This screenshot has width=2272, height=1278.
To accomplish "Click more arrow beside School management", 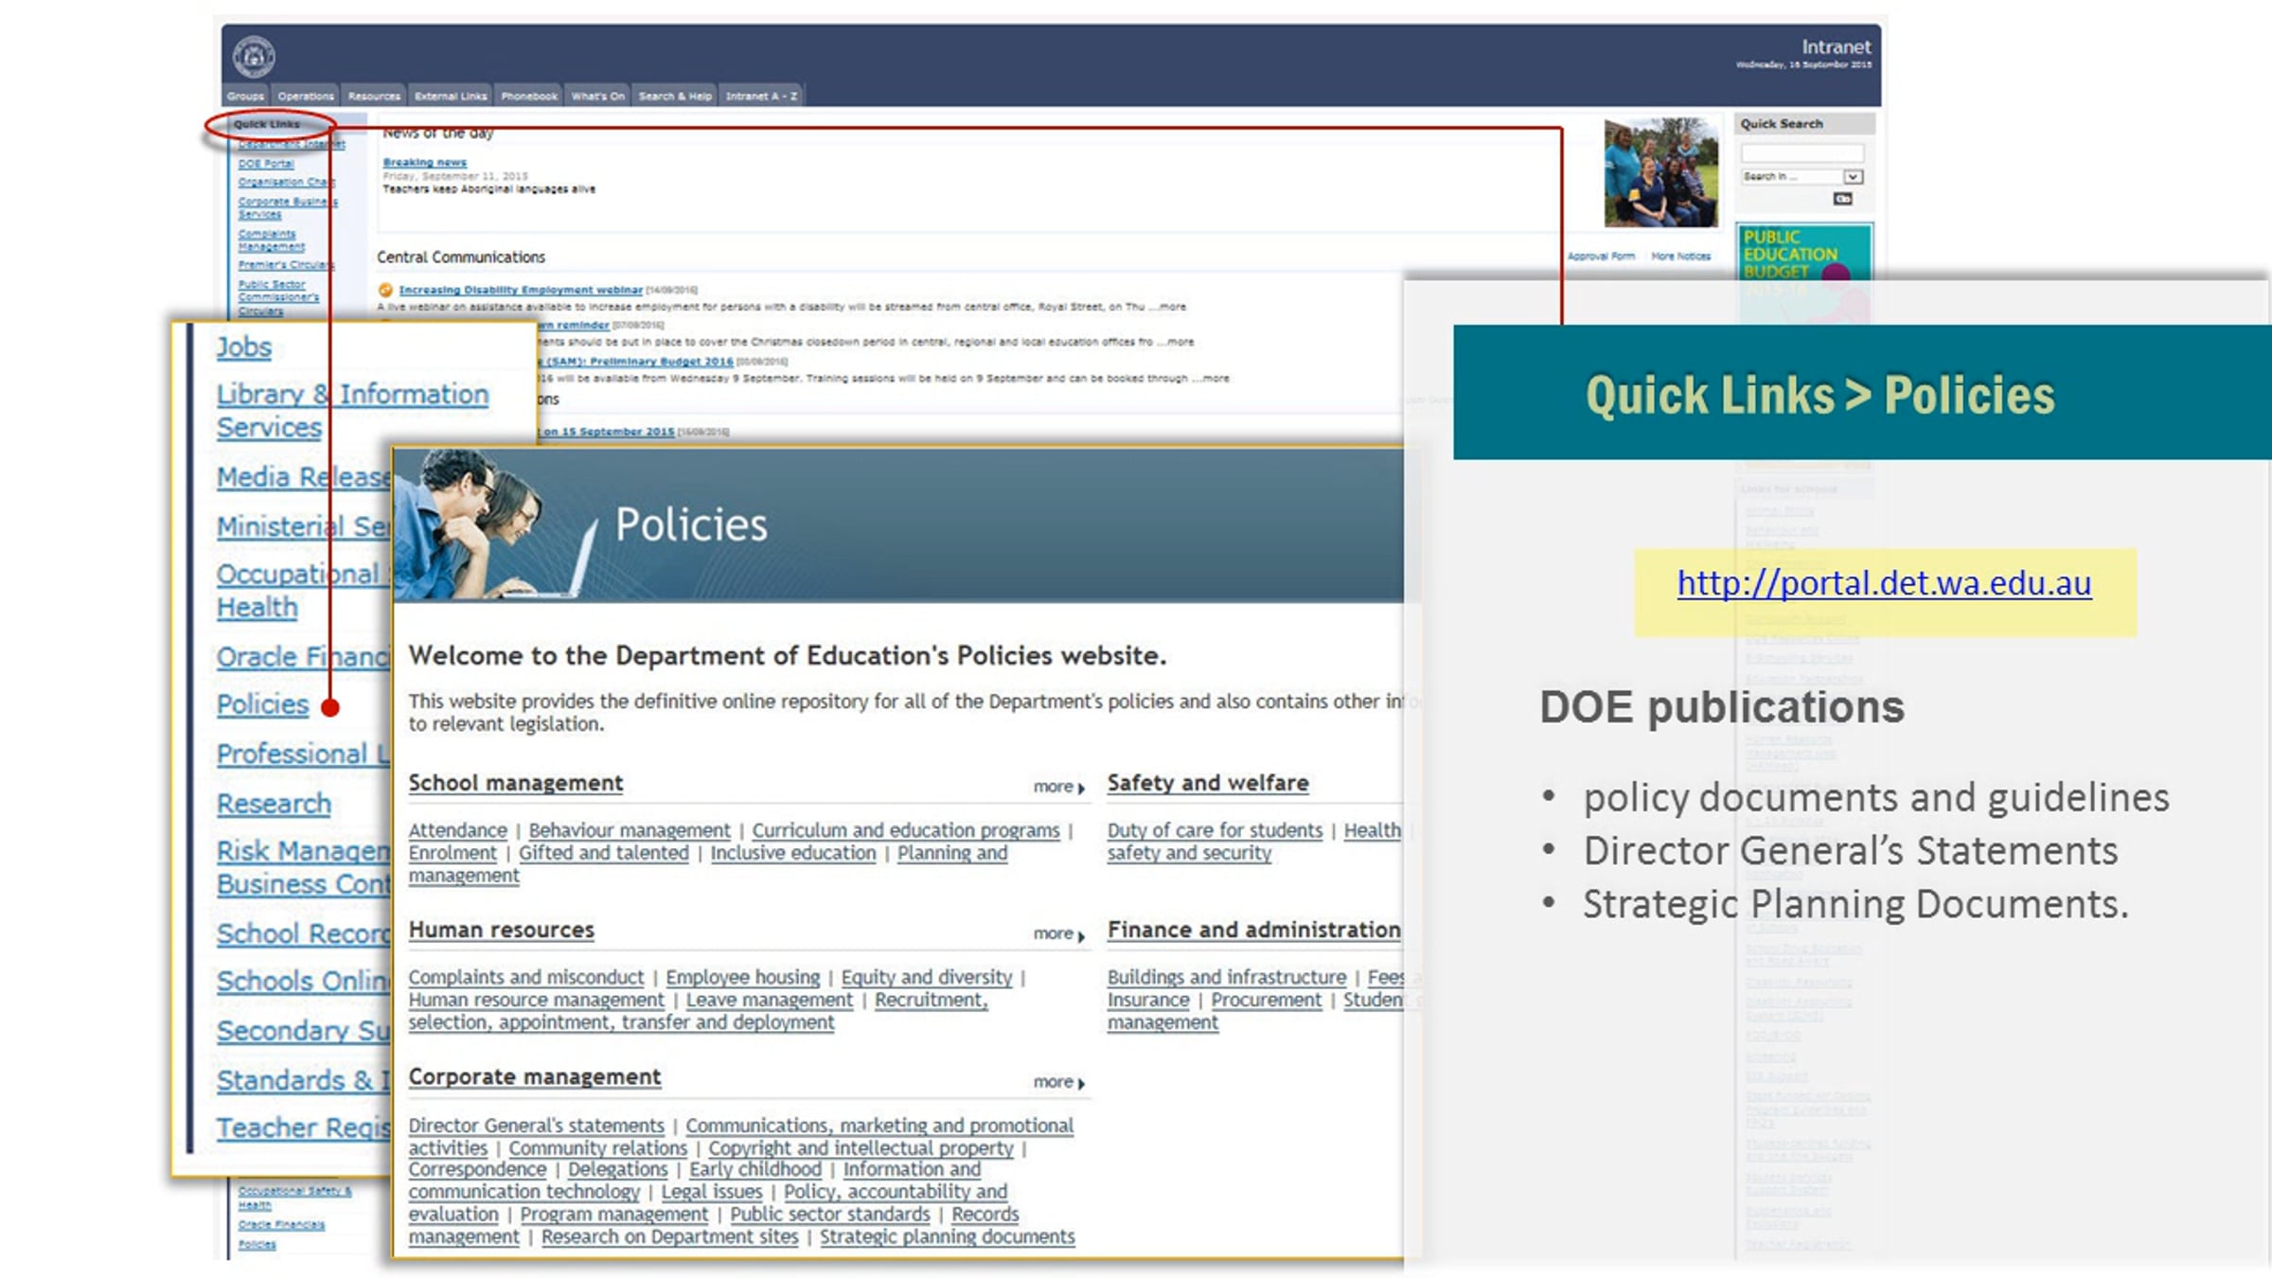I will 1059,787.
